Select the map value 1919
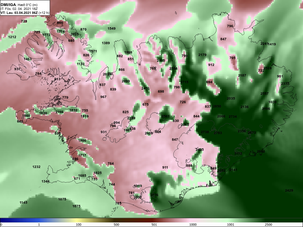 point(138,186)
